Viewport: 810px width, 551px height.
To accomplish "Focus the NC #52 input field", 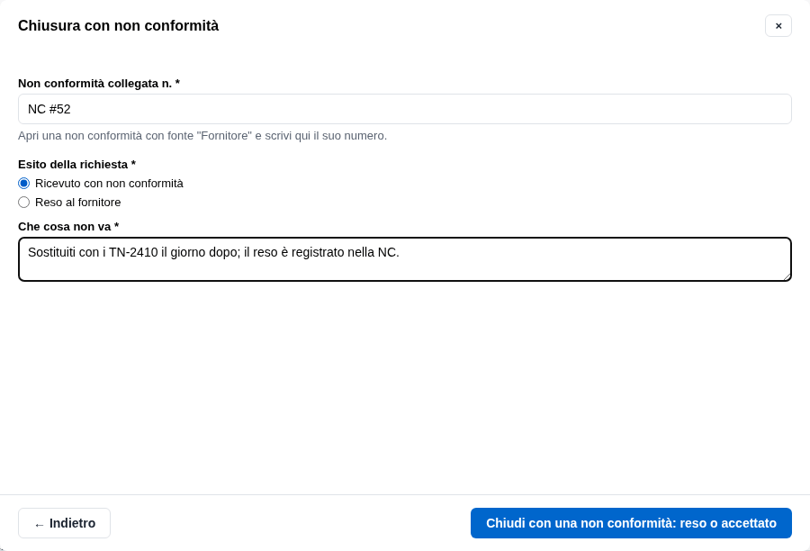I will [404, 109].
